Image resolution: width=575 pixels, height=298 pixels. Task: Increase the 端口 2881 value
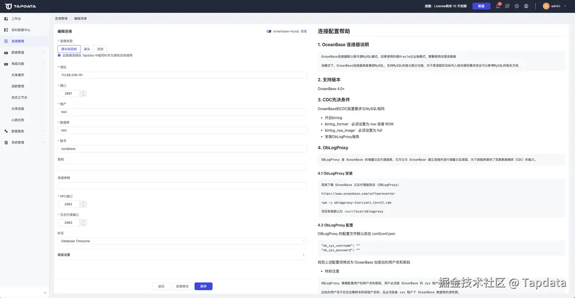pos(83,92)
